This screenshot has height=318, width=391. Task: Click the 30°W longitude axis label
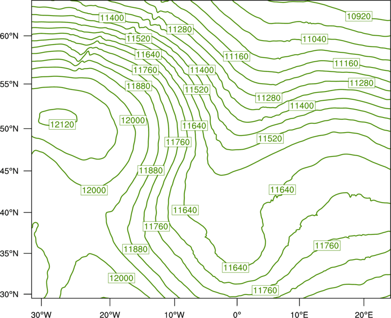(x=42, y=315)
